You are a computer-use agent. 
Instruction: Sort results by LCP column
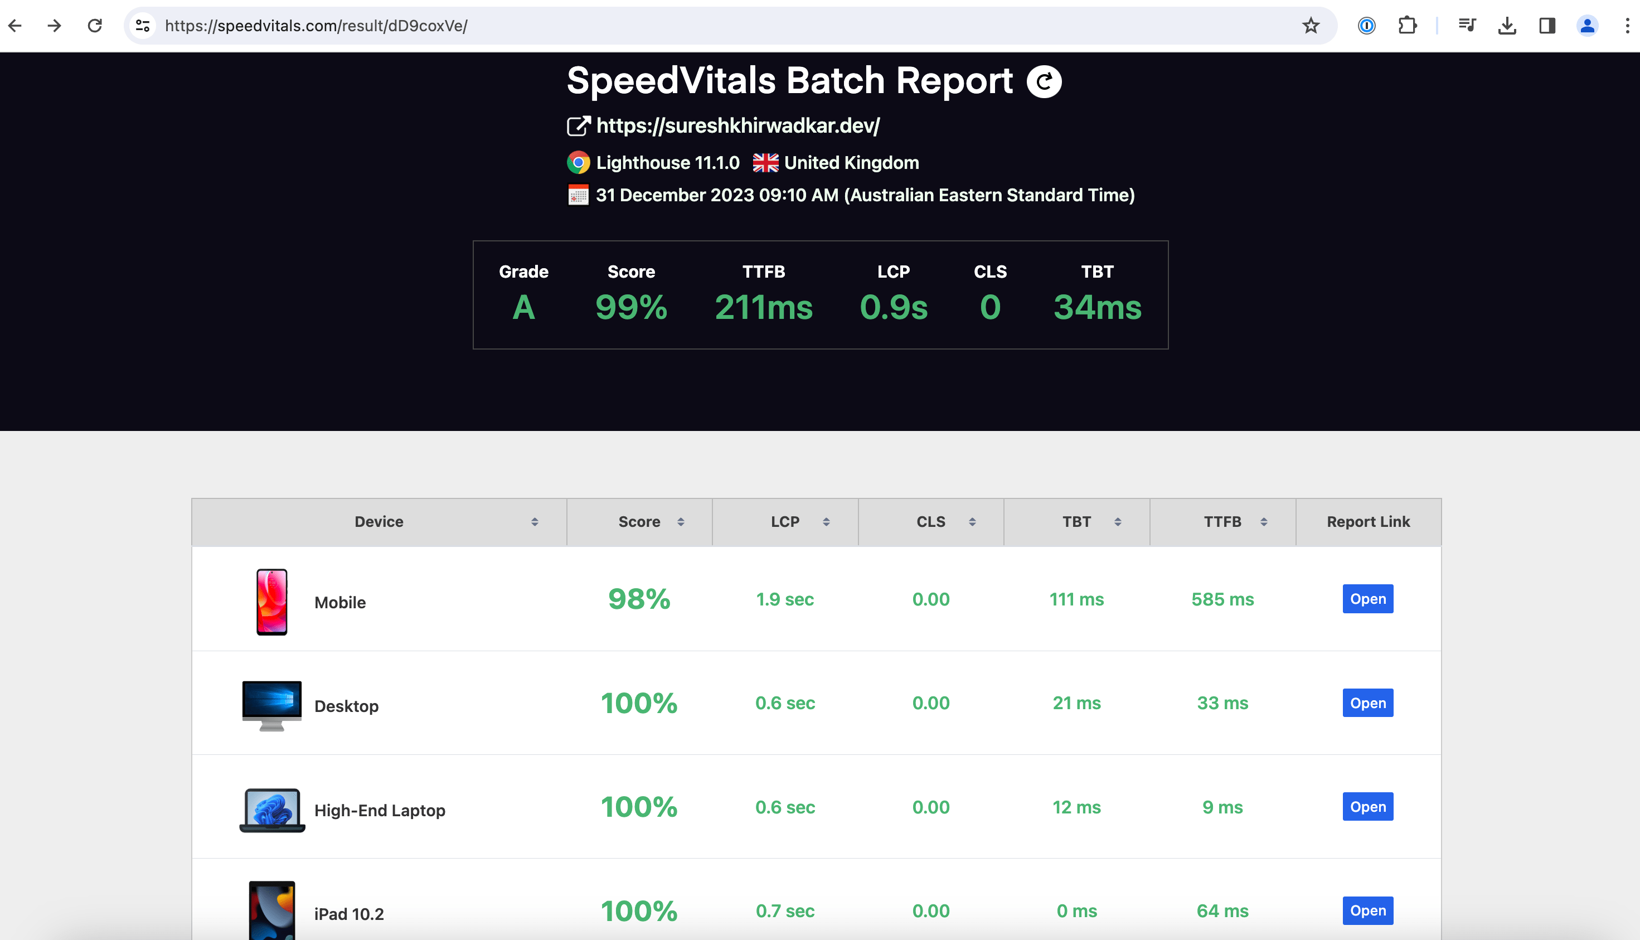[827, 522]
